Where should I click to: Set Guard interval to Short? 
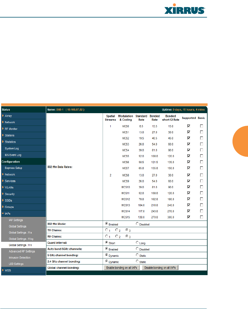click(106, 242)
